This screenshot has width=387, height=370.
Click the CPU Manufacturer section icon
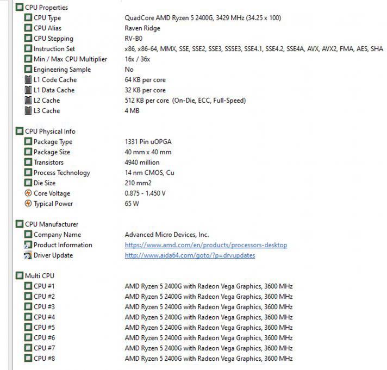pos(20,224)
